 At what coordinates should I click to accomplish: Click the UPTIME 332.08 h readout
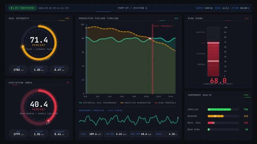click(x=240, y=8)
